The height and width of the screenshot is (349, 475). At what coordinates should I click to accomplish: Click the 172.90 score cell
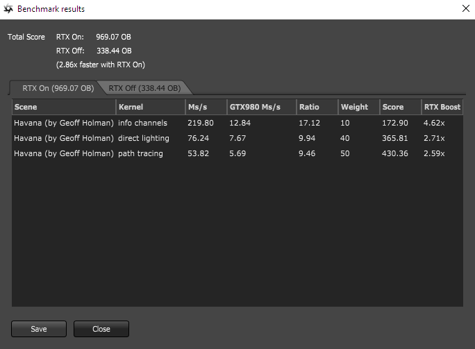click(394, 123)
